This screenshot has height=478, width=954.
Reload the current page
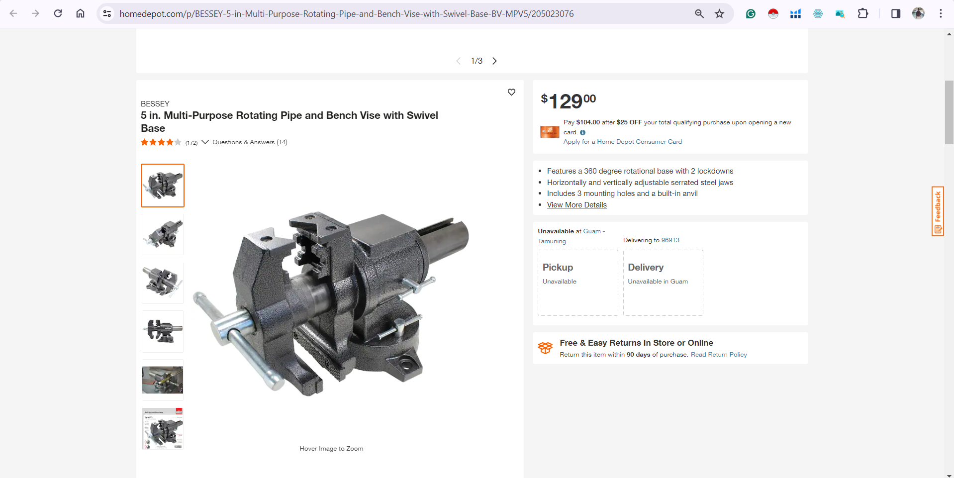pos(58,13)
